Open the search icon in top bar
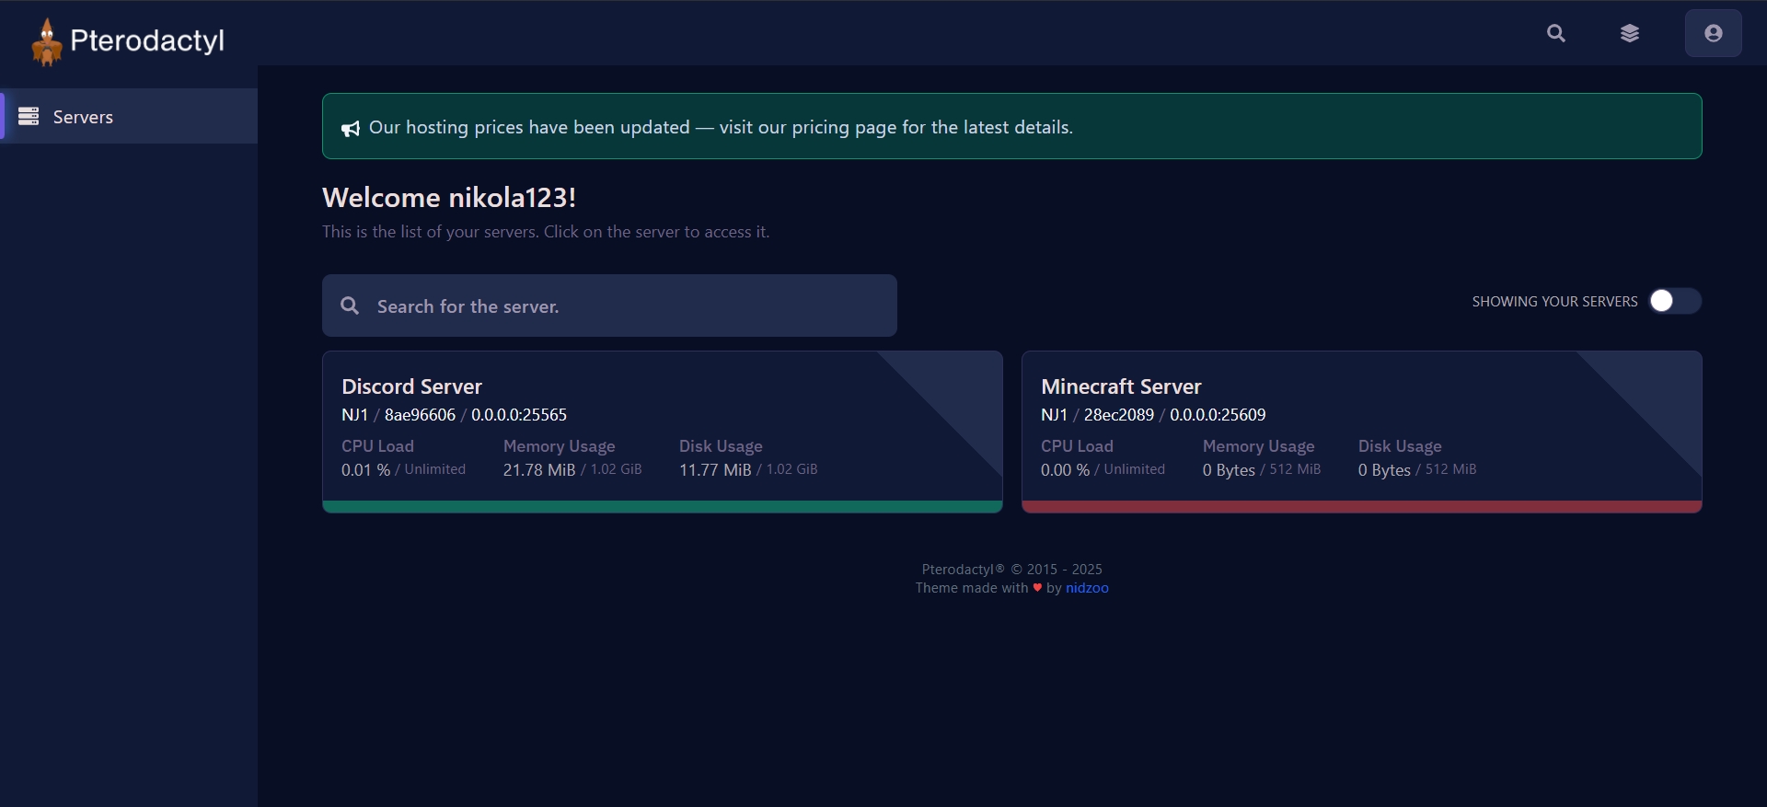The image size is (1767, 807). pos(1555,33)
